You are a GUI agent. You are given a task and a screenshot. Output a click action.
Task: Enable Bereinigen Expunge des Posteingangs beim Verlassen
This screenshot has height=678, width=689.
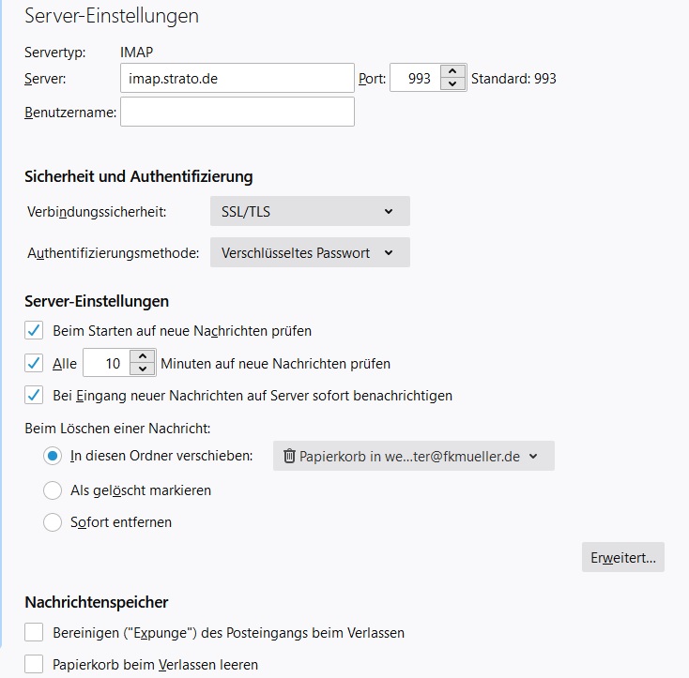(x=34, y=632)
